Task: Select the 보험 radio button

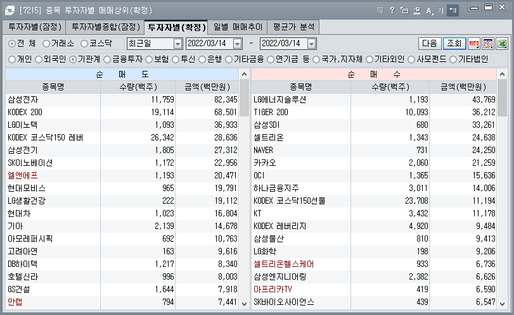Action: tap(149, 59)
